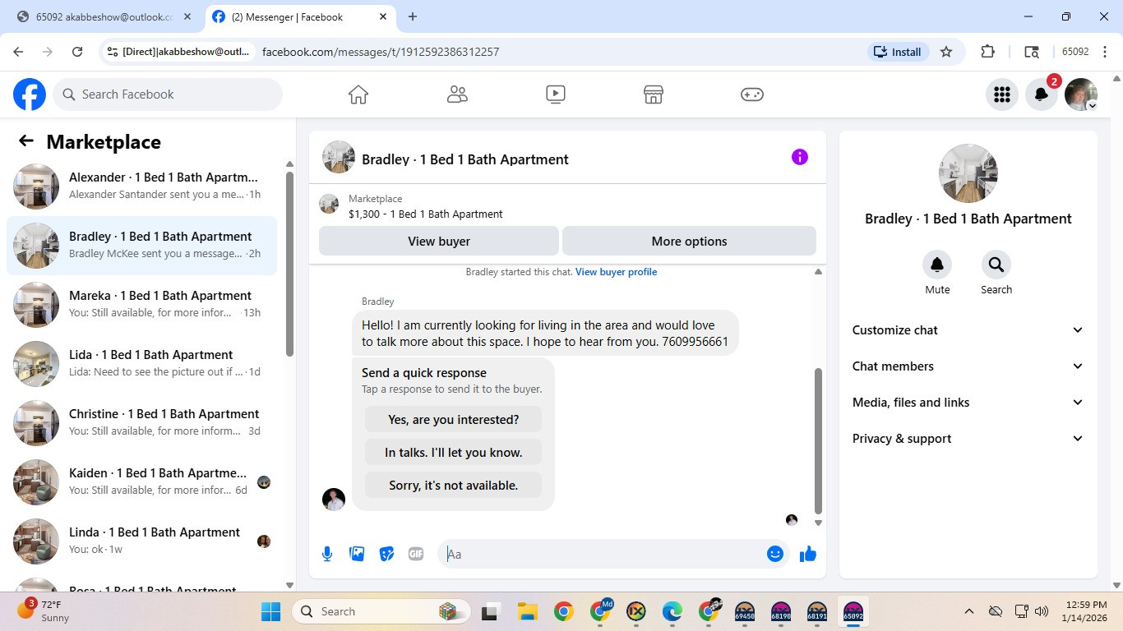Open Kaiden's apartment conversation
Image resolution: width=1123 pixels, height=631 pixels.
click(x=141, y=482)
